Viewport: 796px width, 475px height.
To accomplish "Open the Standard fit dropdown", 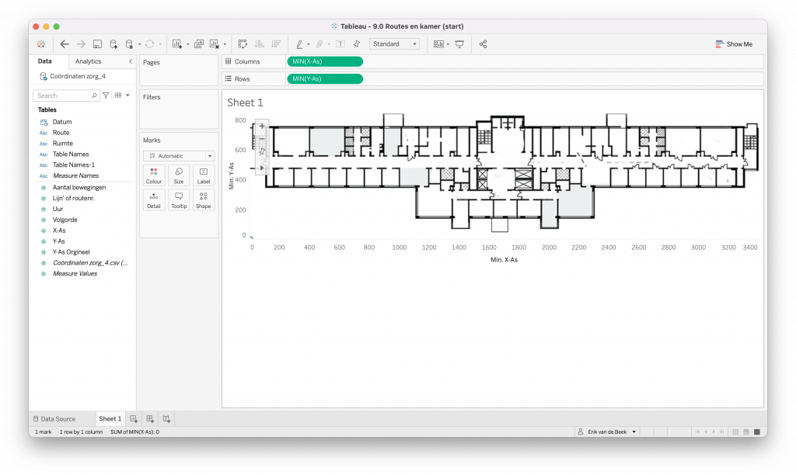I will pos(394,44).
